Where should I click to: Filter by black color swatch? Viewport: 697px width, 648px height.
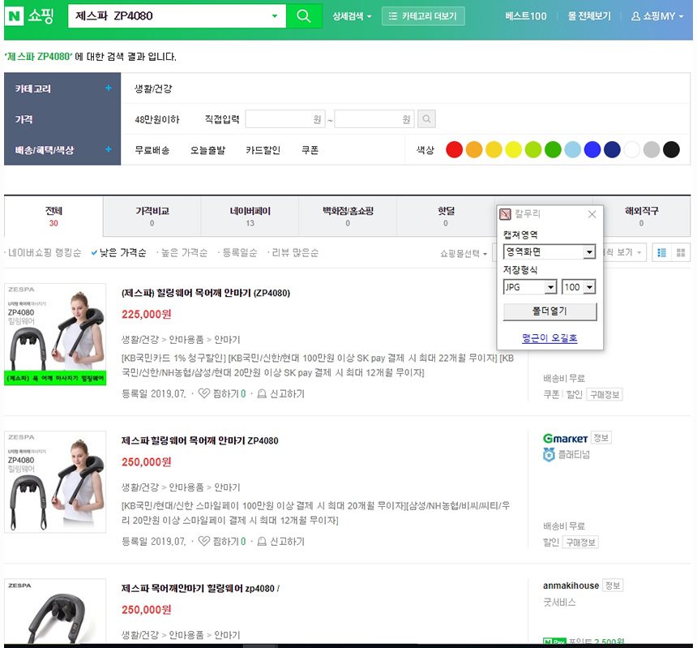coord(671,150)
